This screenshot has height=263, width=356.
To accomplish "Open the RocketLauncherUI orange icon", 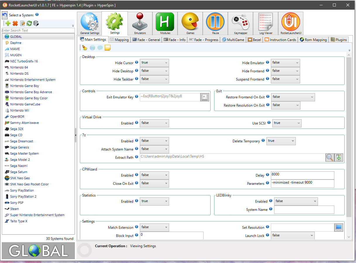I will 291,24.
